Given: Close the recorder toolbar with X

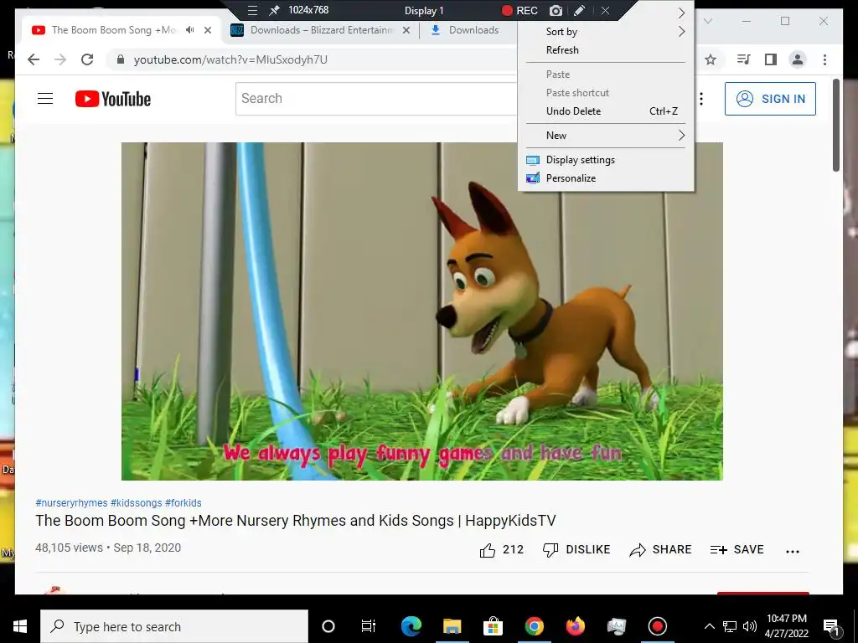Looking at the screenshot, I should (x=605, y=10).
